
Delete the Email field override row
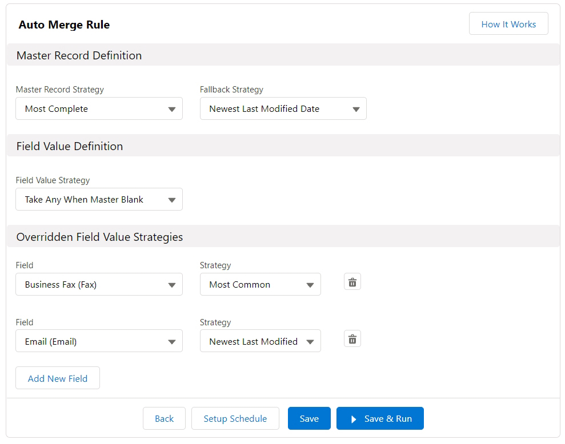click(x=352, y=339)
